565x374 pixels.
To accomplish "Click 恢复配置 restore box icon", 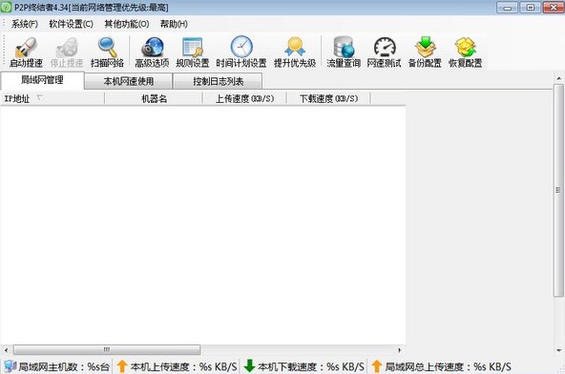I will click(x=466, y=47).
